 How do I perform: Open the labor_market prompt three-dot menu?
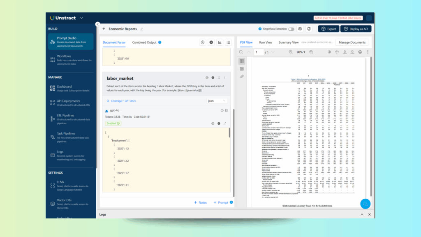(x=225, y=78)
